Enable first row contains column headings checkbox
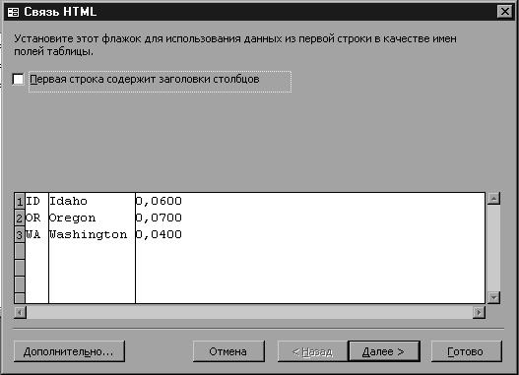519x375 pixels. coord(18,80)
